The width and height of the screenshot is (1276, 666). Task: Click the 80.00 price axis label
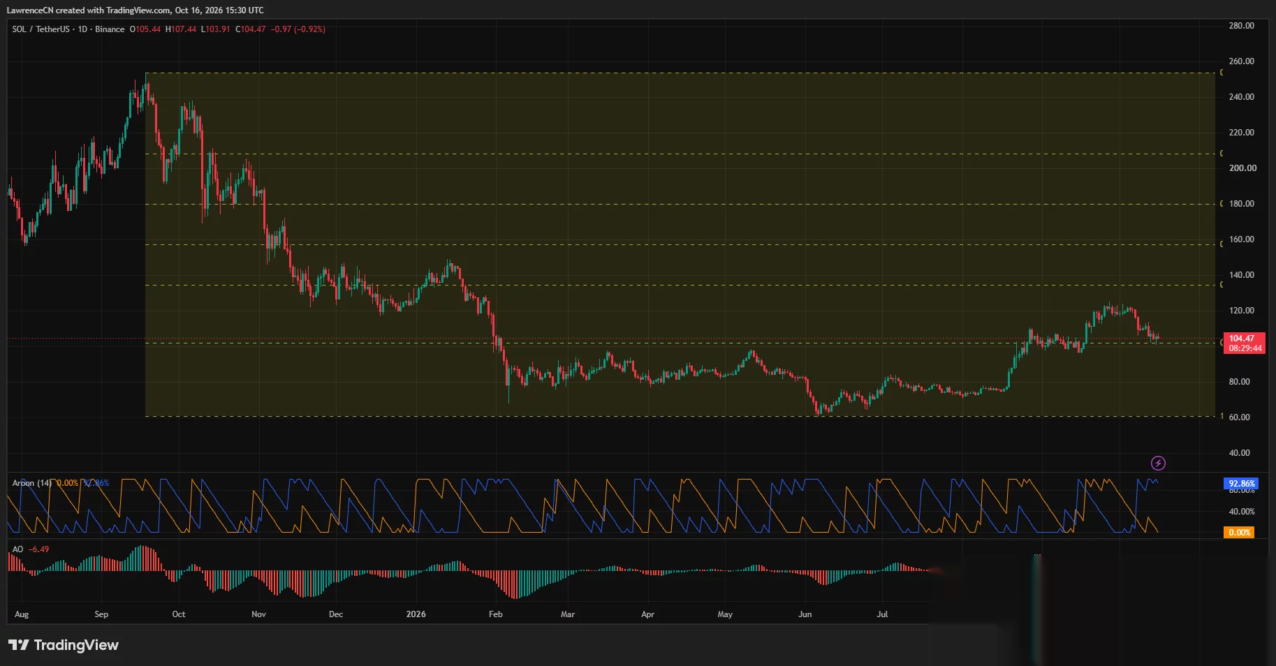pos(1239,382)
